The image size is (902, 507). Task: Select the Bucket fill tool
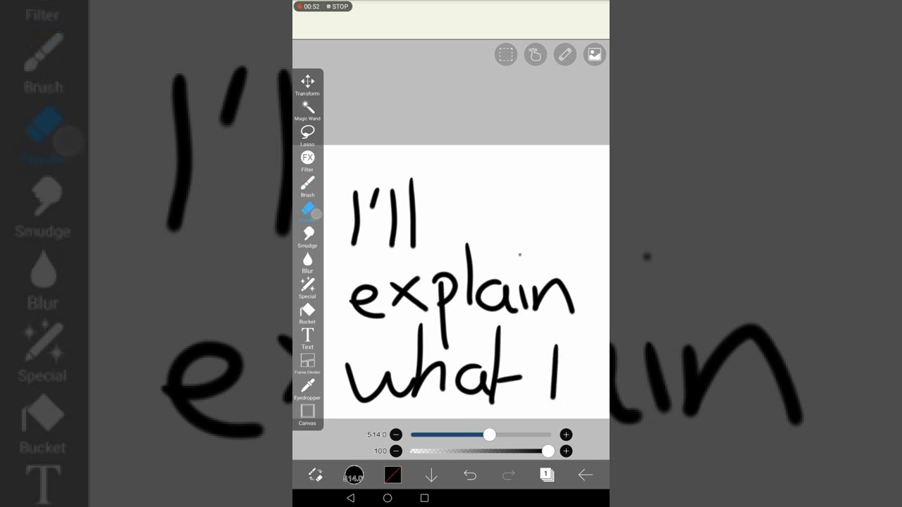tap(307, 313)
